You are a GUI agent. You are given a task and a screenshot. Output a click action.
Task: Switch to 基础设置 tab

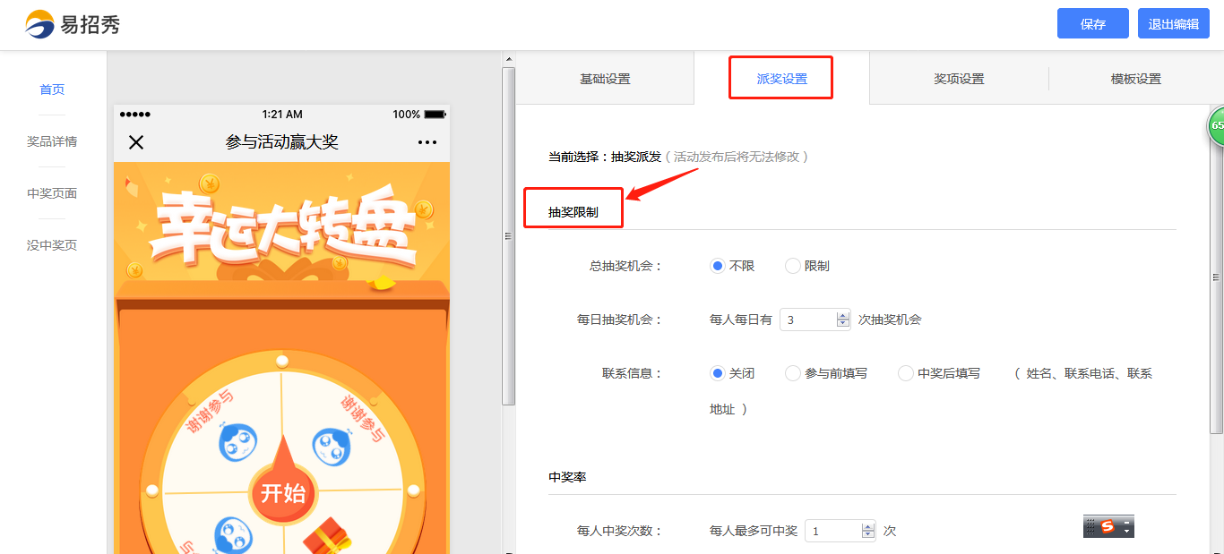[x=605, y=79]
